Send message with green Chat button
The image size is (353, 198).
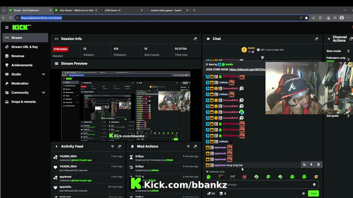pyautogui.click(x=313, y=194)
